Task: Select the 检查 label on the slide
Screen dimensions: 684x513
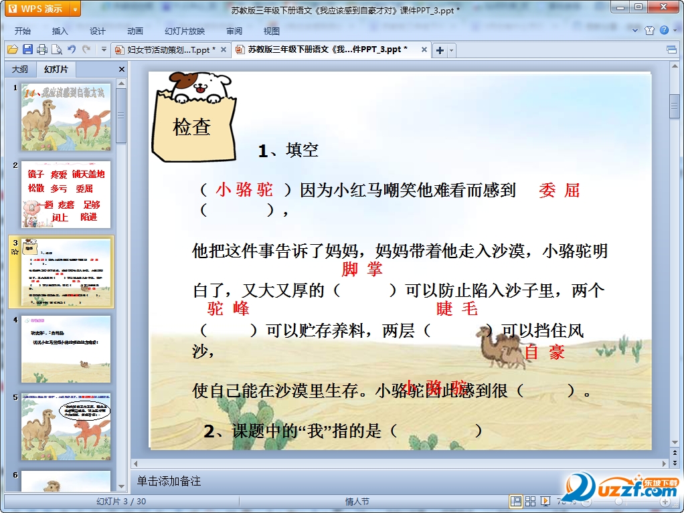Action: click(192, 127)
